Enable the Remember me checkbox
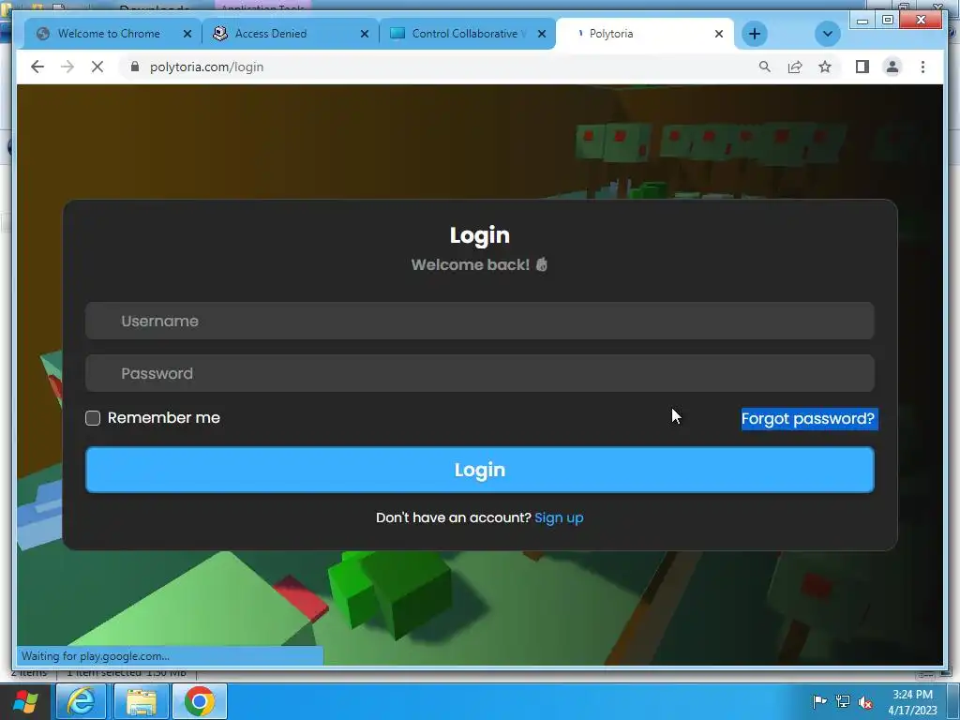Viewport: 960px width, 720px height. (93, 418)
